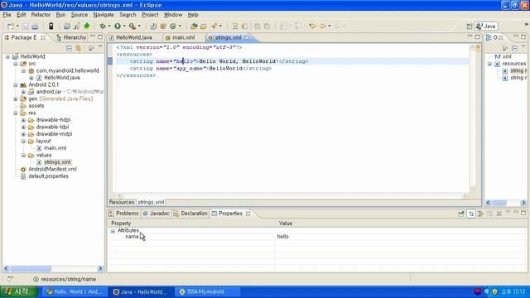Click the green Run button icon
Image resolution: width=530 pixels, height=298 pixels.
118,26
